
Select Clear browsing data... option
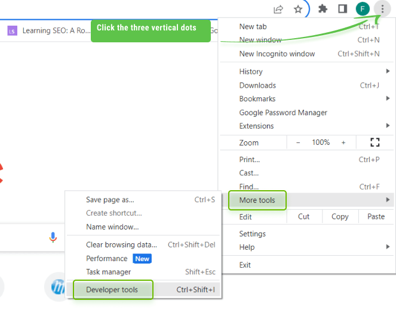143,245
